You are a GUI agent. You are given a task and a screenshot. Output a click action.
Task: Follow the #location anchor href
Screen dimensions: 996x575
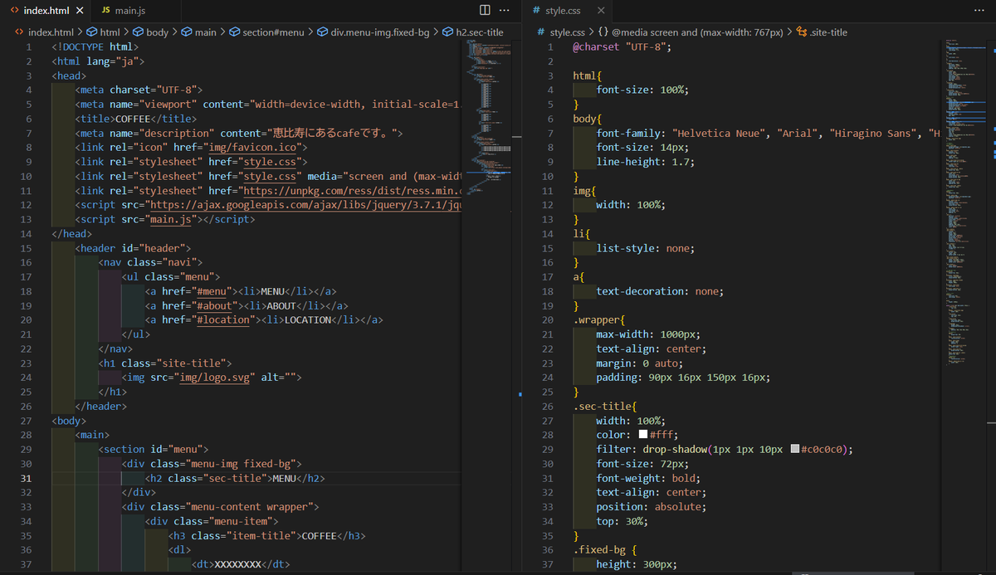pyautogui.click(x=223, y=319)
